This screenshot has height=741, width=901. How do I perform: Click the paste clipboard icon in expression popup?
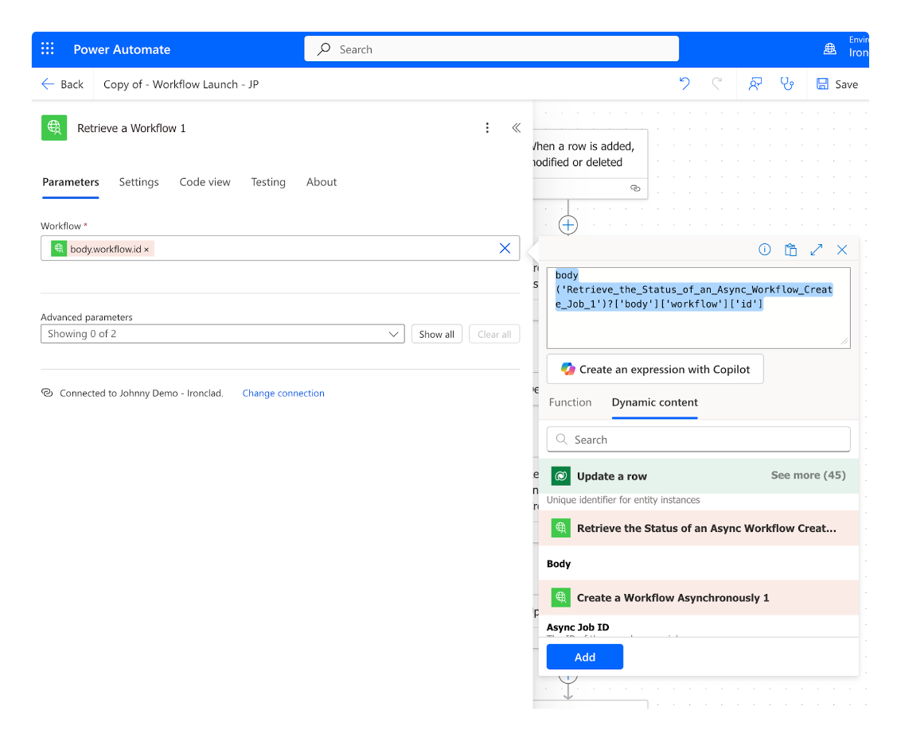(790, 249)
